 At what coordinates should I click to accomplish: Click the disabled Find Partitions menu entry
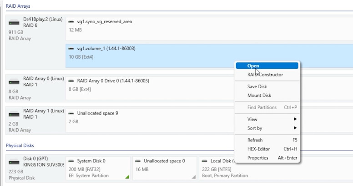(x=267, y=107)
